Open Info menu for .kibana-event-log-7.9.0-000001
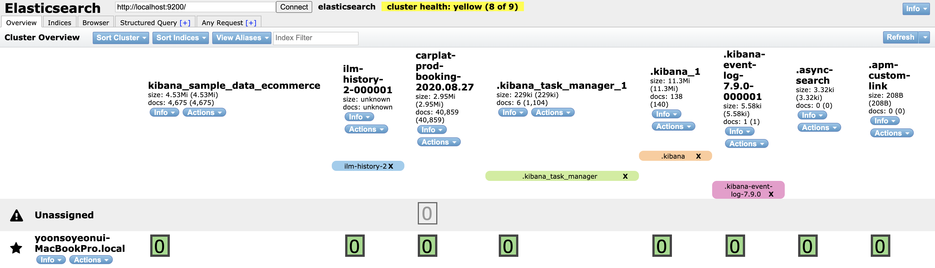This screenshot has width=935, height=268. point(740,131)
